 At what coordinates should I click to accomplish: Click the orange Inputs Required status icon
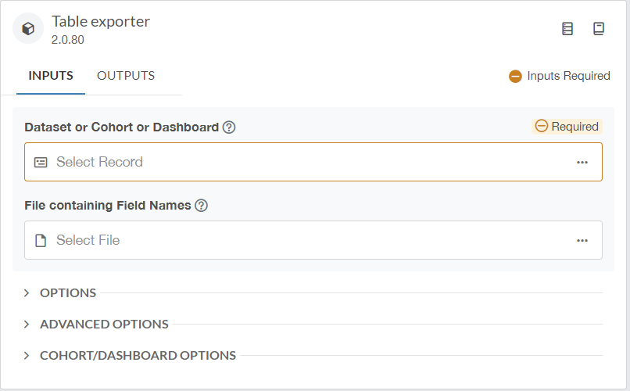[515, 76]
